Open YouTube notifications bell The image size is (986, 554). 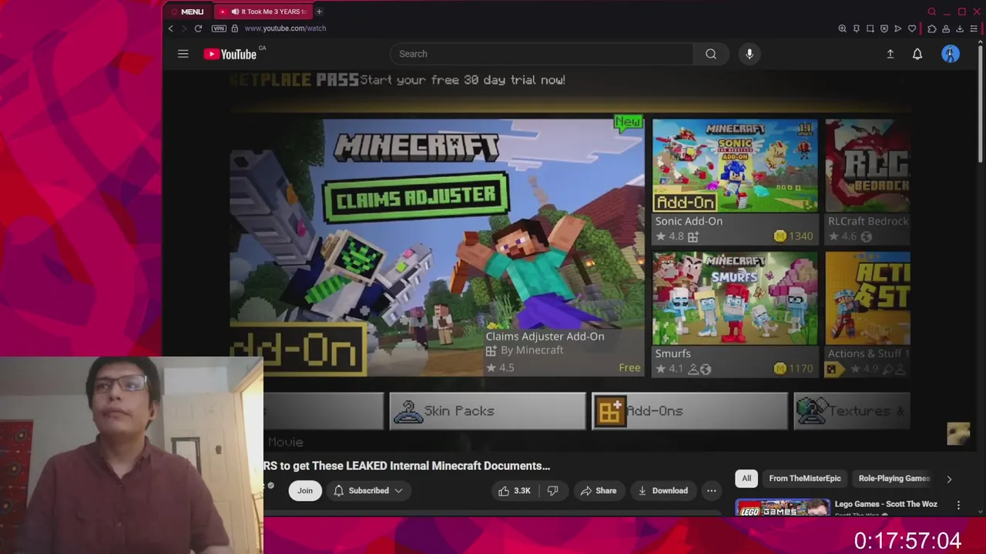917,54
